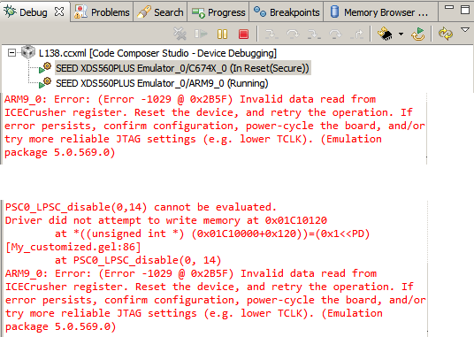This screenshot has width=474, height=337.
Task: Open the Debug view menu triangle
Action: pyautogui.click(x=465, y=30)
